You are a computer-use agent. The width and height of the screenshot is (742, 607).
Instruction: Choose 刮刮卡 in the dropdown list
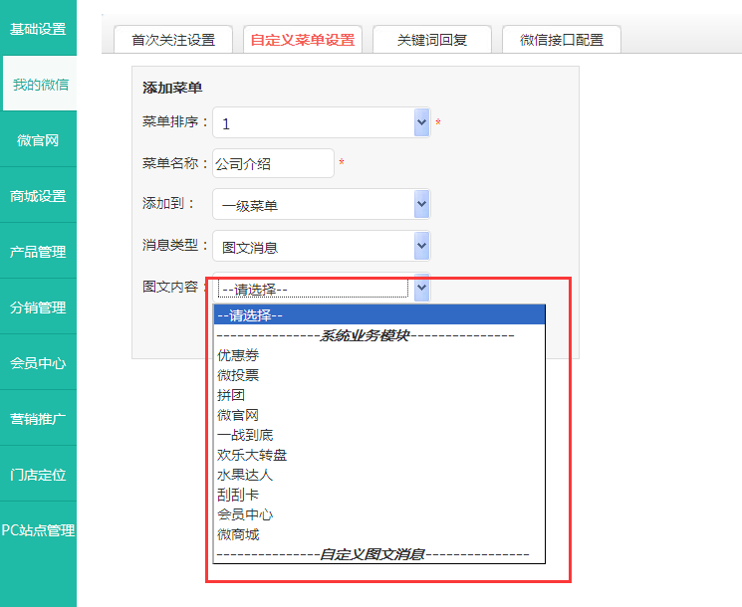[238, 495]
